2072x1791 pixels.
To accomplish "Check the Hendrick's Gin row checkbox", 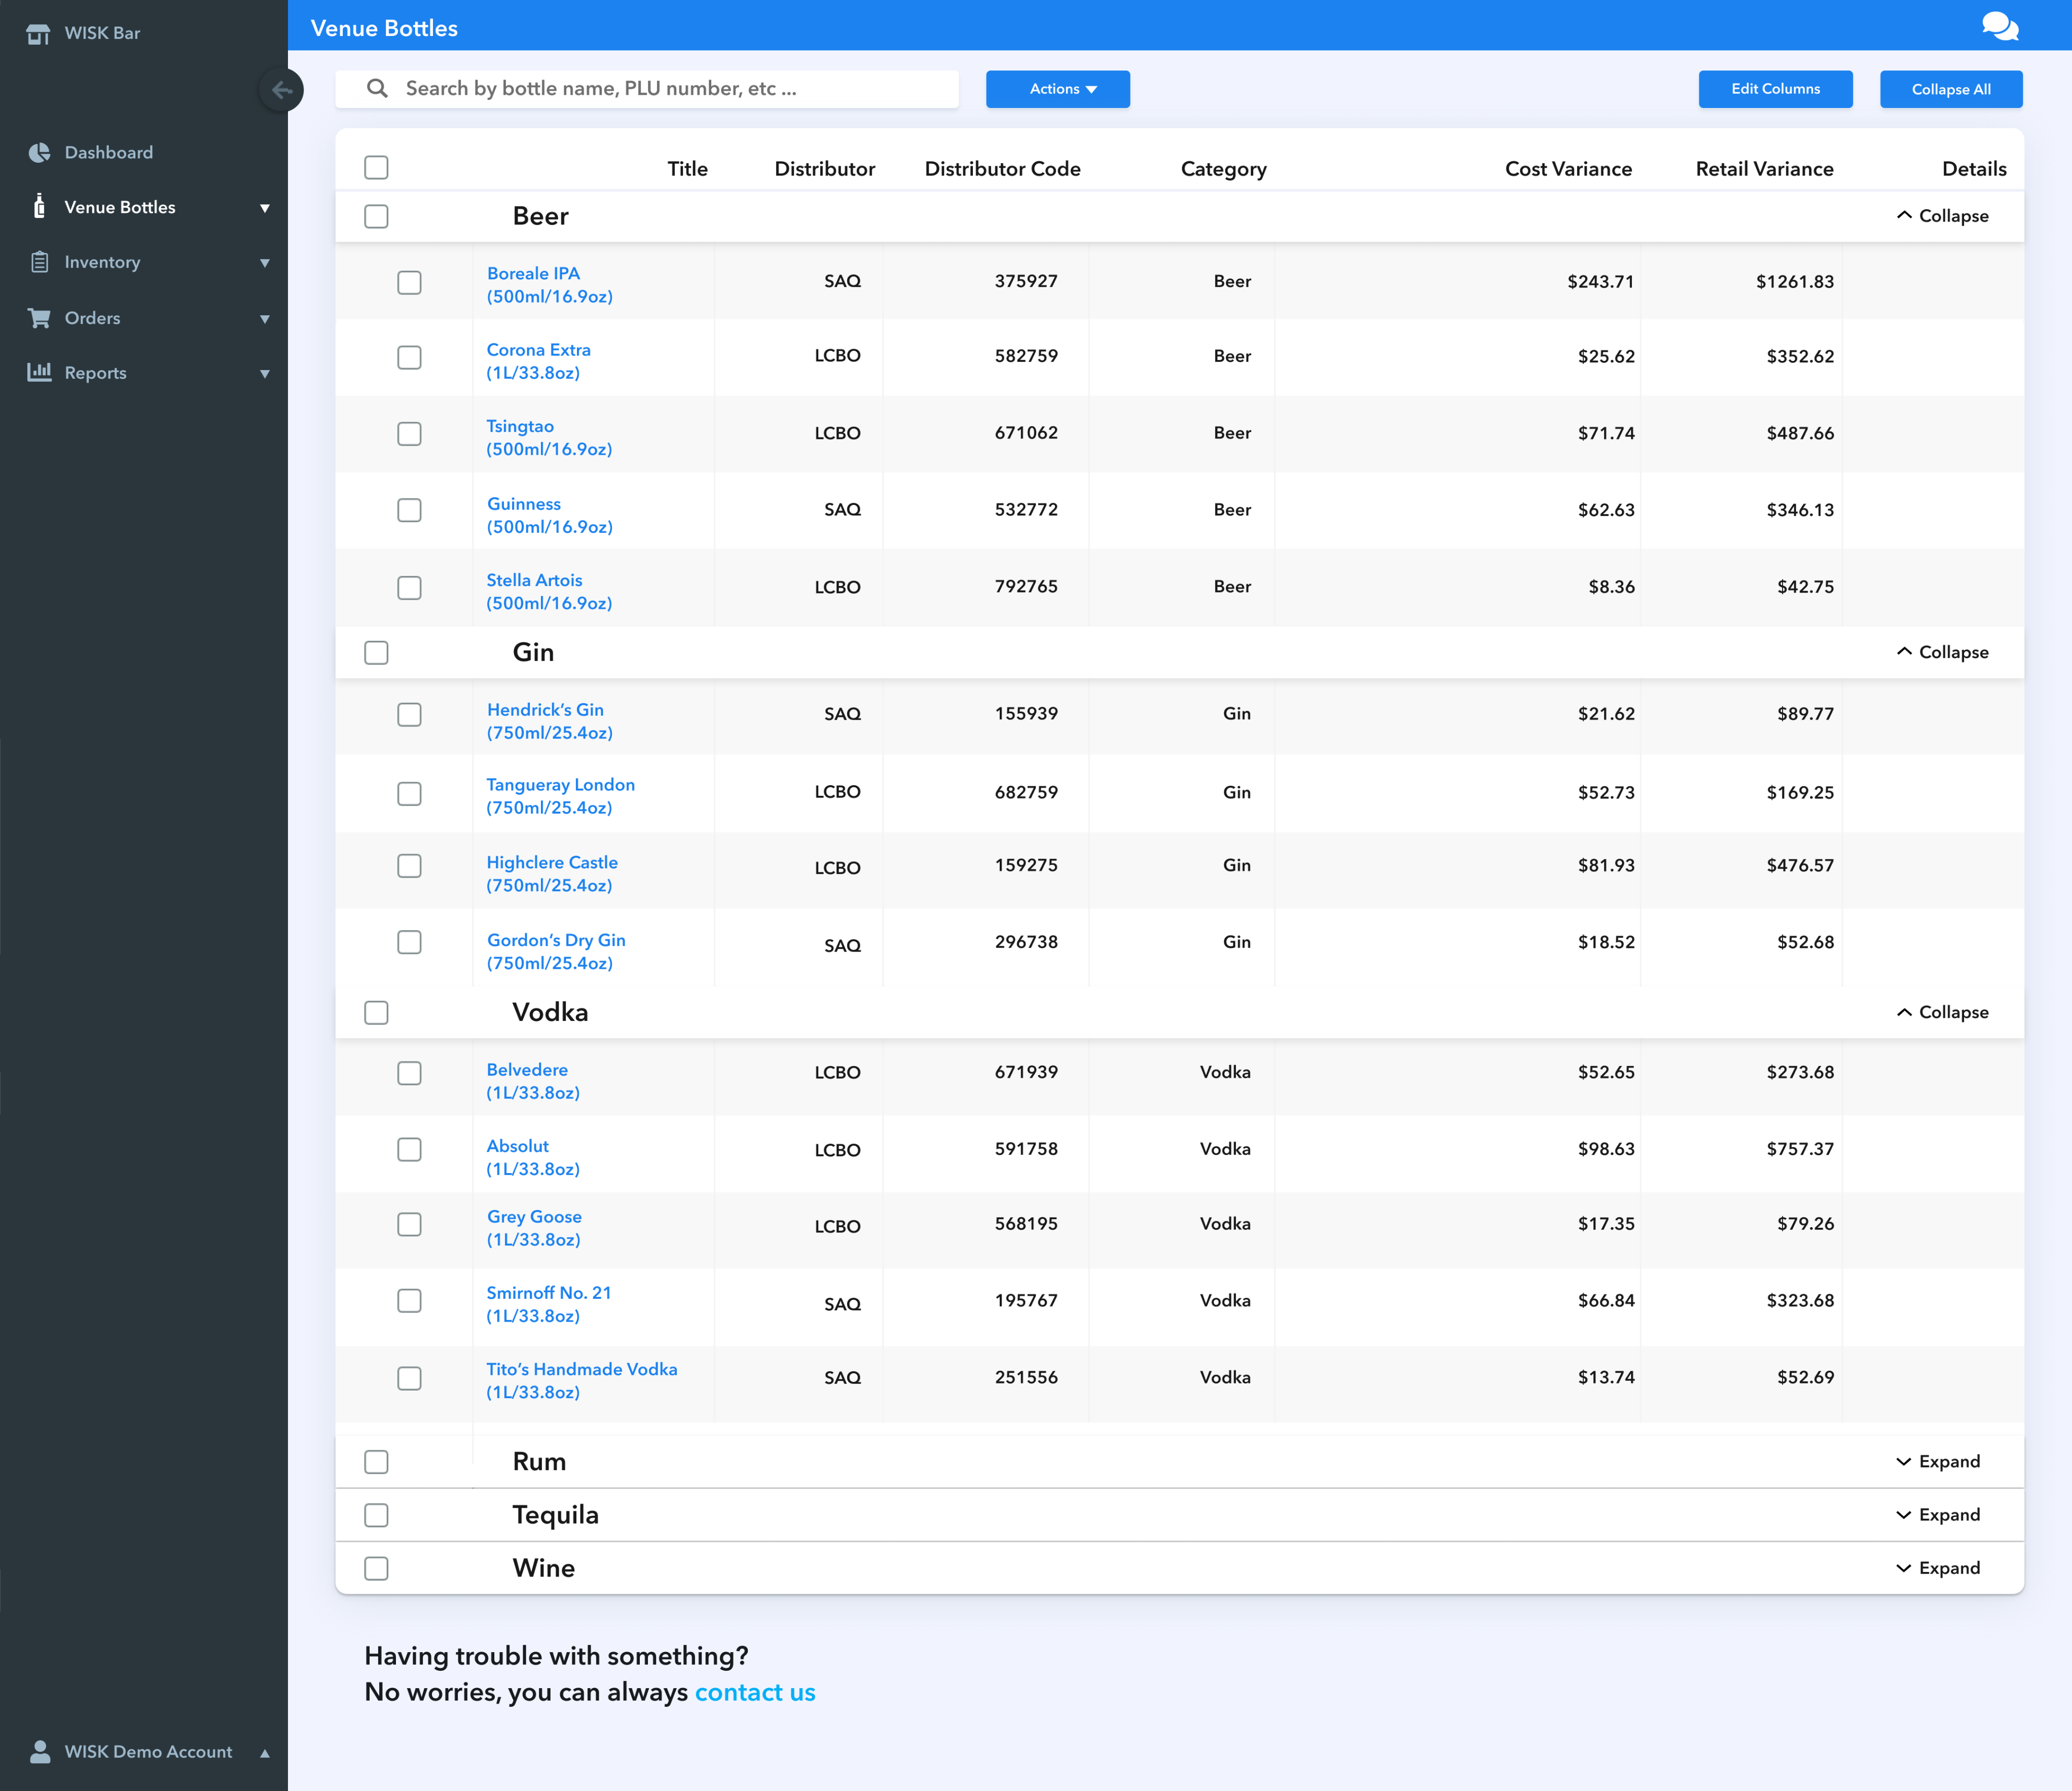I will point(409,715).
